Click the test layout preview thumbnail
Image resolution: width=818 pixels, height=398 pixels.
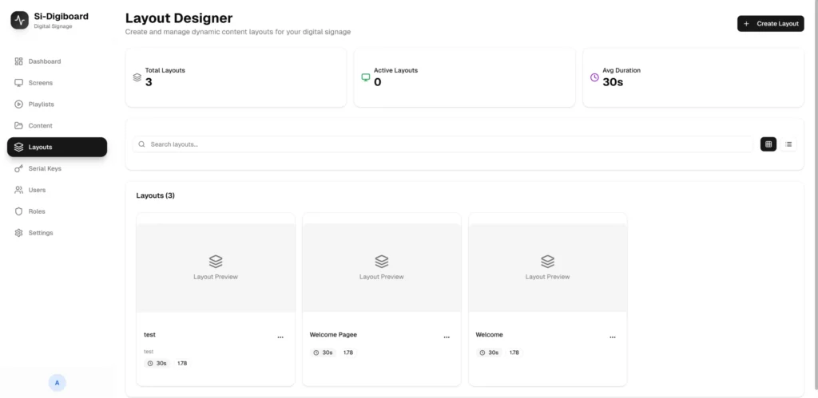[x=216, y=267]
